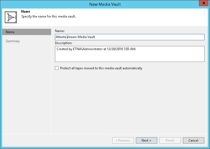Screen dimensions: 210x149
Task: Click the < Previous button
Action: [x=123, y=141]
